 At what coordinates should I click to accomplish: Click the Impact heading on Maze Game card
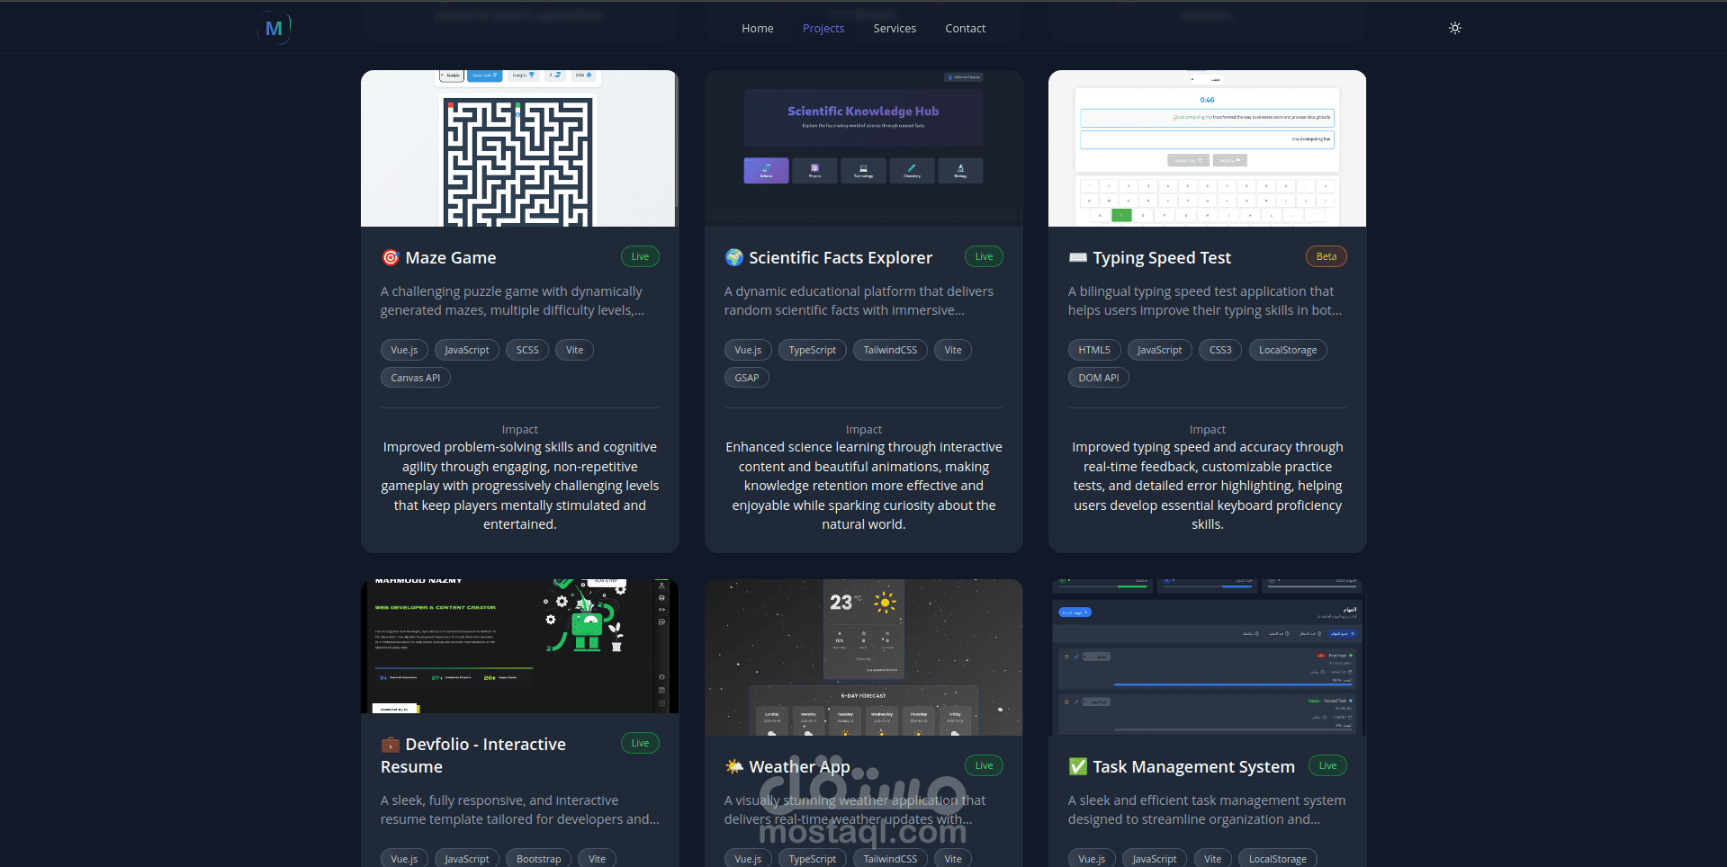519,430
